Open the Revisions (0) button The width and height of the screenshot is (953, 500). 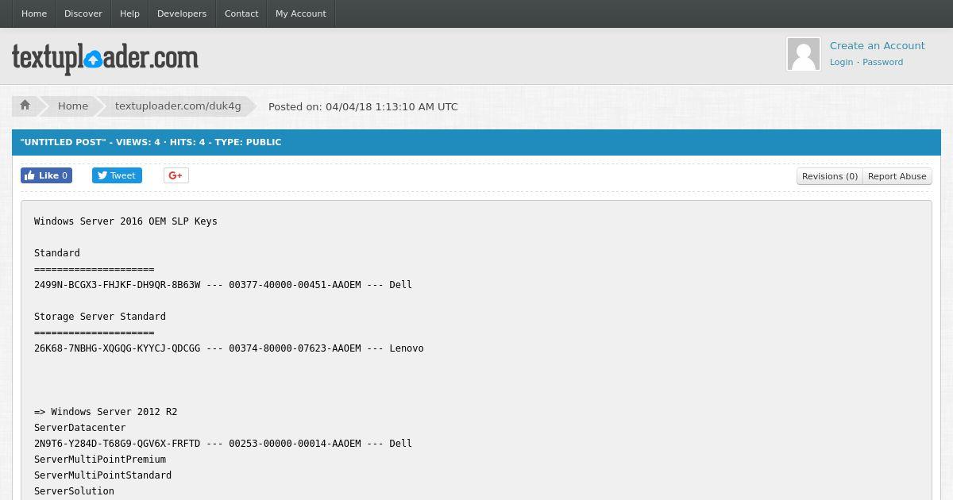pyautogui.click(x=830, y=176)
